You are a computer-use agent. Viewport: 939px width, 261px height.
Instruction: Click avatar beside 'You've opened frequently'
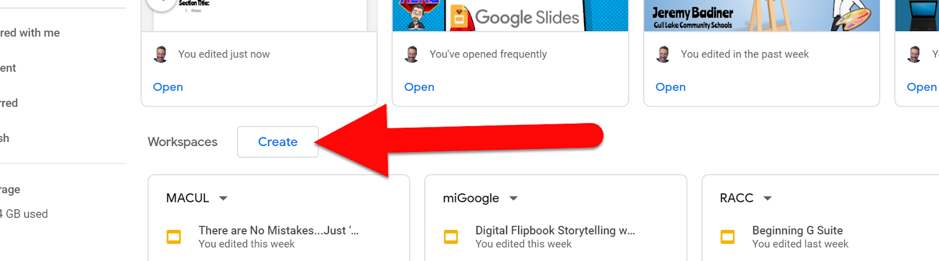pyautogui.click(x=411, y=54)
